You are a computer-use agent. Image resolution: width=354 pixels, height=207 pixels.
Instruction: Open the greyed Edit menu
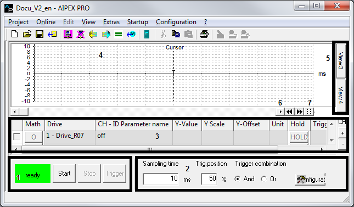click(x=69, y=22)
